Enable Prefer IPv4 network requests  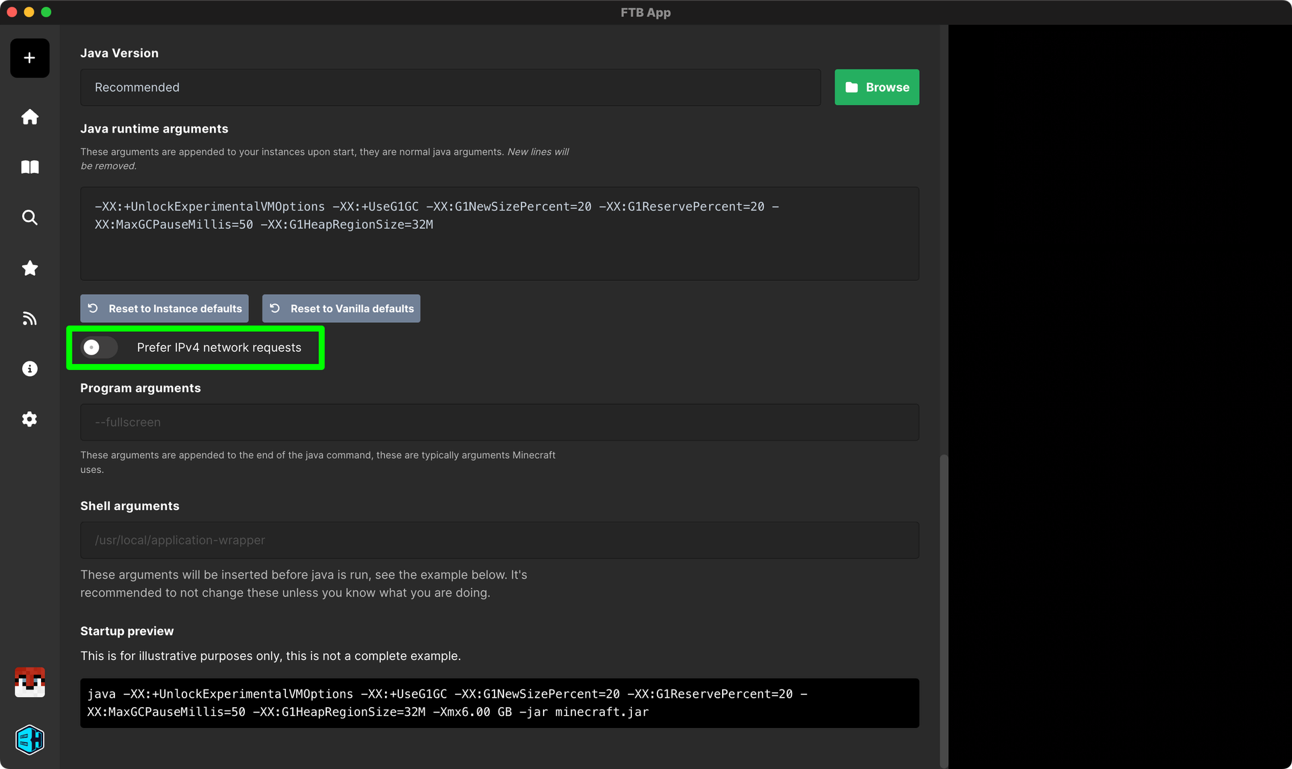98,347
